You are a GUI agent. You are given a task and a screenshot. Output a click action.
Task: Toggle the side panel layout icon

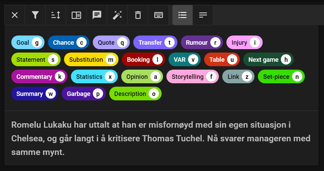pos(76,15)
